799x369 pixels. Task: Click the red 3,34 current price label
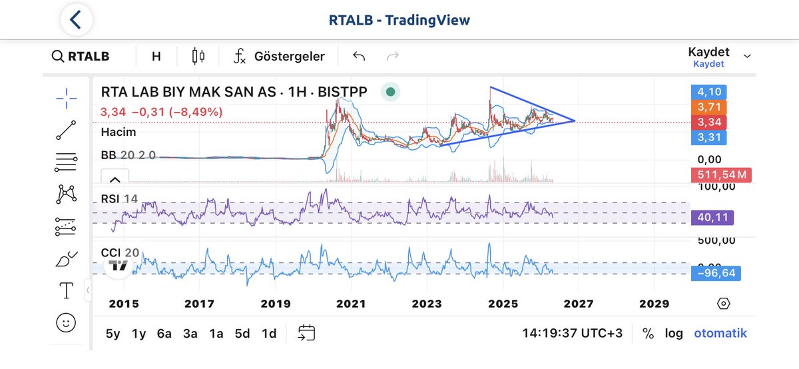(x=709, y=123)
